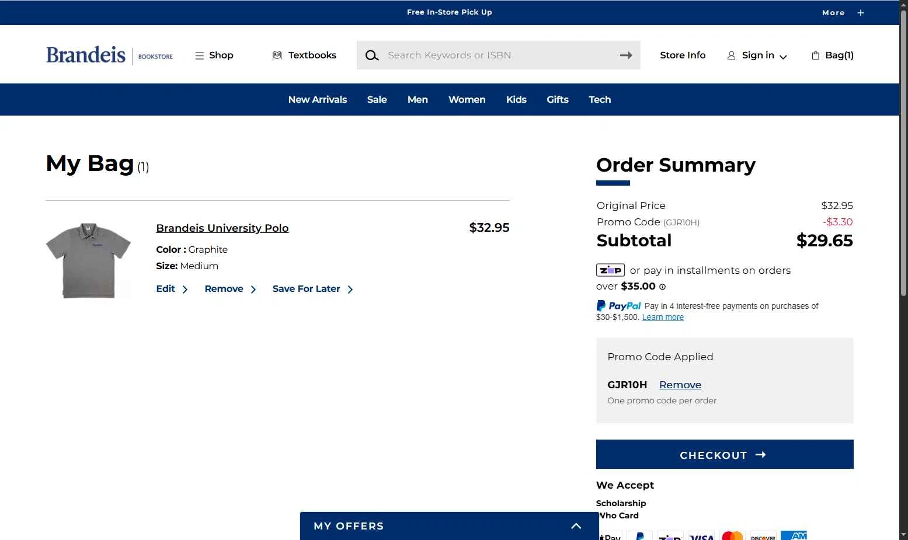Click the search magnifier icon

point(372,55)
